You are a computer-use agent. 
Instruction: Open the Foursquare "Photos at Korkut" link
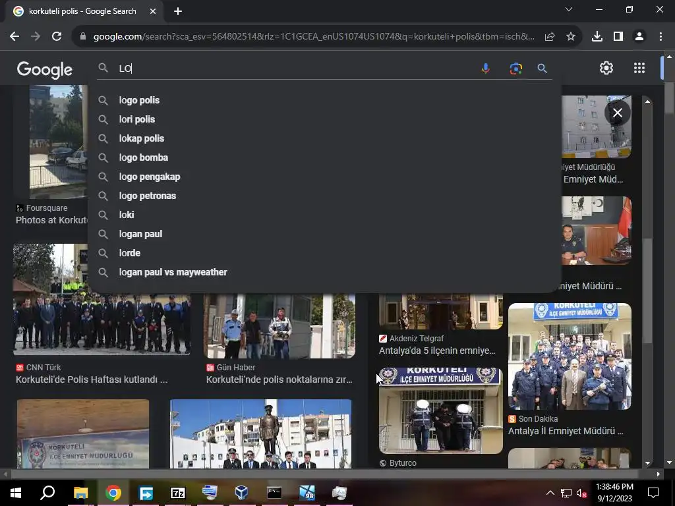pyautogui.click(x=51, y=220)
